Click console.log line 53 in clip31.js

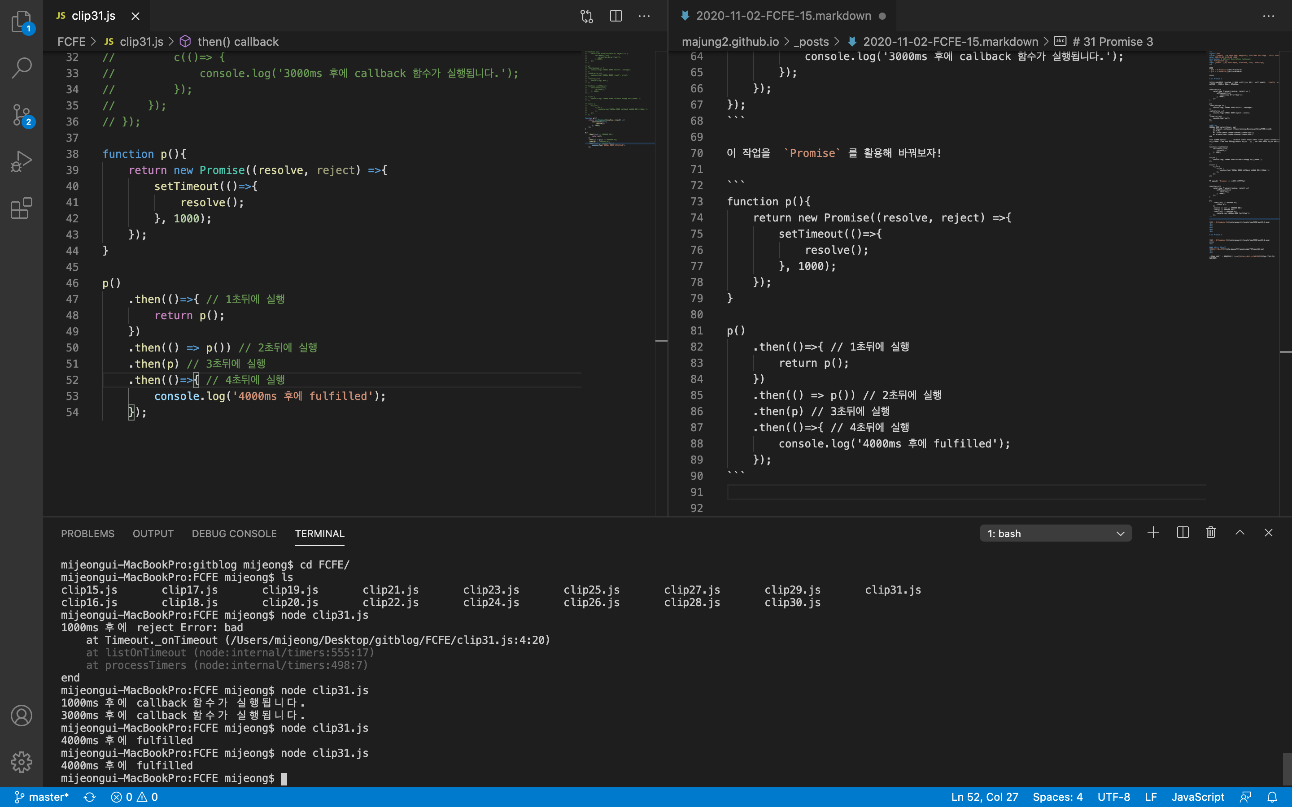(x=270, y=396)
